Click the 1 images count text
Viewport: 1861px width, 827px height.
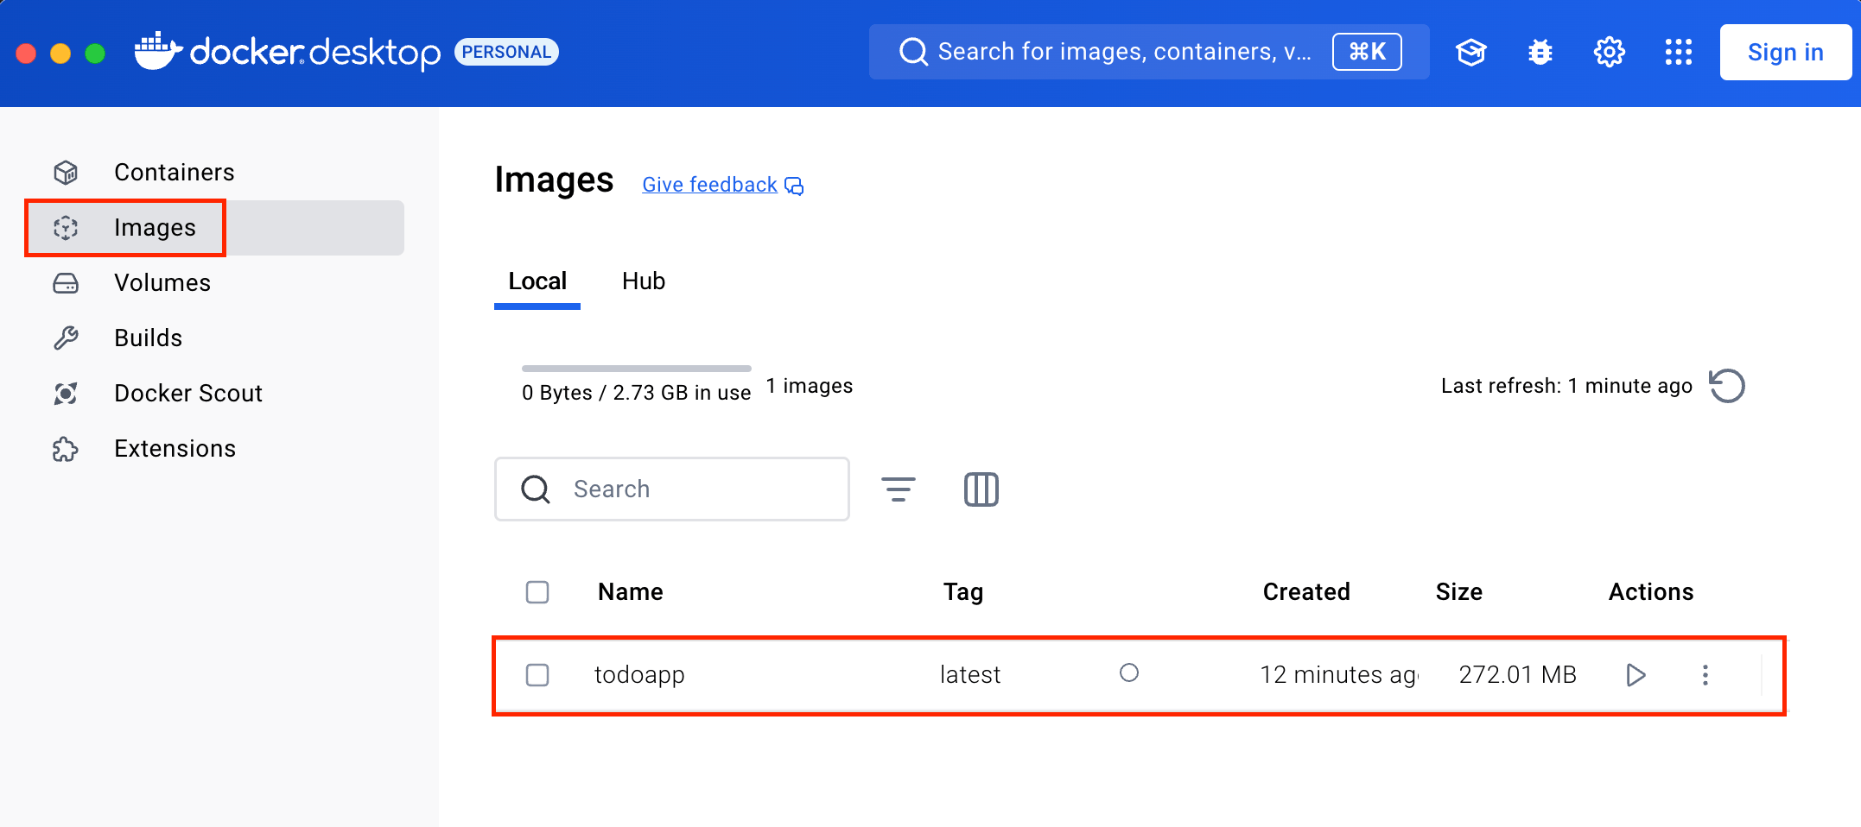click(810, 386)
